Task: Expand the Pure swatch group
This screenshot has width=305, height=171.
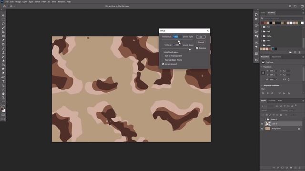Action: click(262, 27)
